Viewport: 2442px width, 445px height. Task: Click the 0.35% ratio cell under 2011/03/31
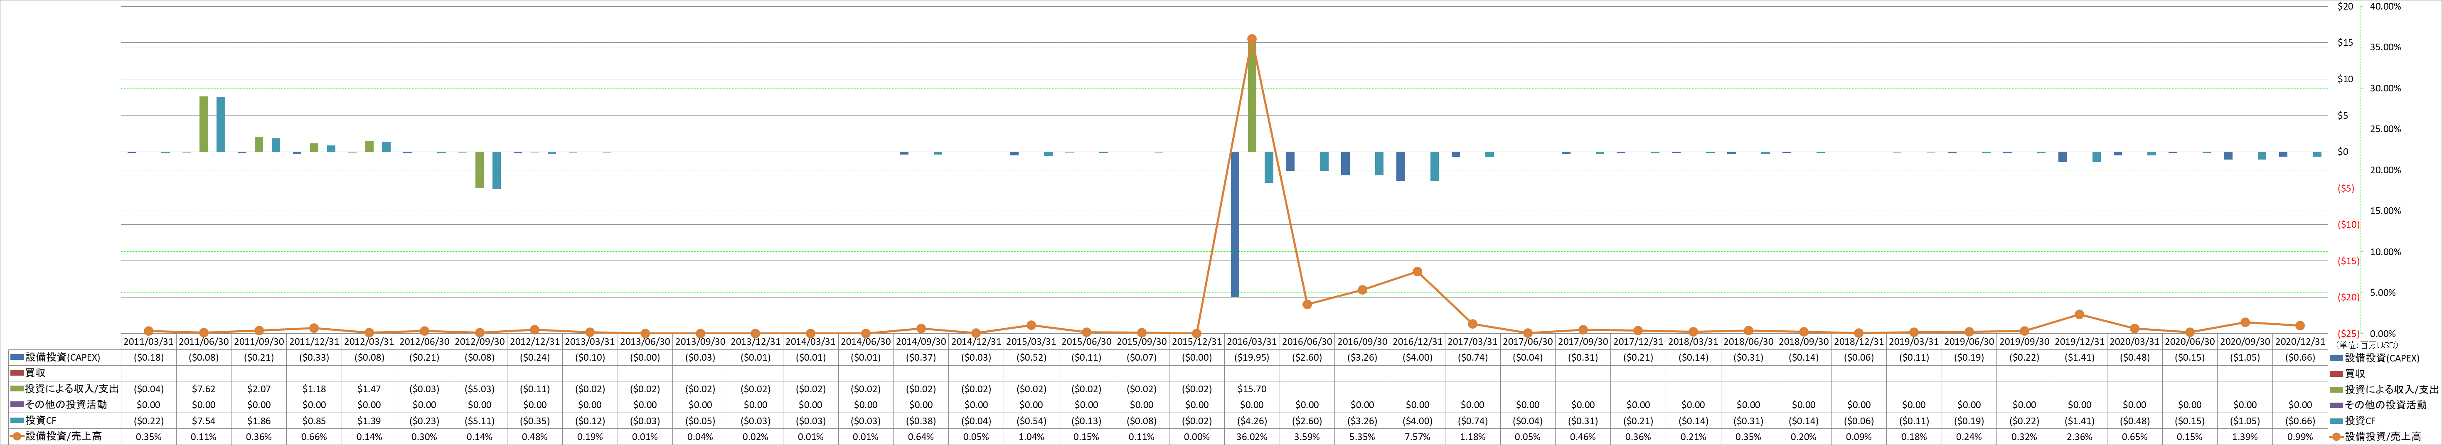[149, 436]
